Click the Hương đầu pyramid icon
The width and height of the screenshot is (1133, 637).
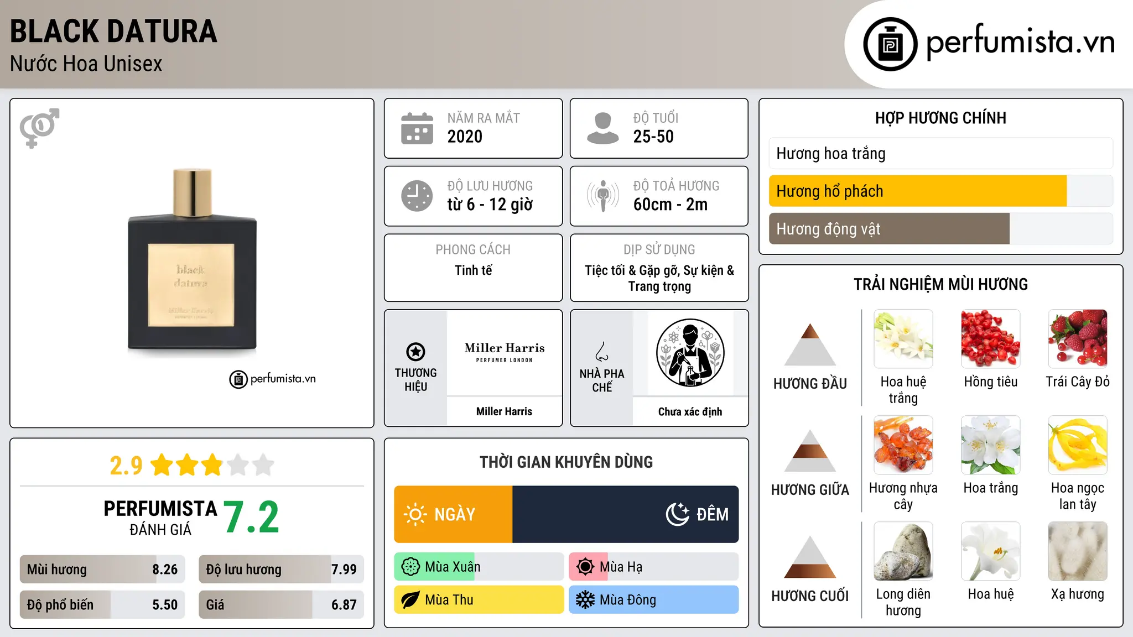[810, 344]
